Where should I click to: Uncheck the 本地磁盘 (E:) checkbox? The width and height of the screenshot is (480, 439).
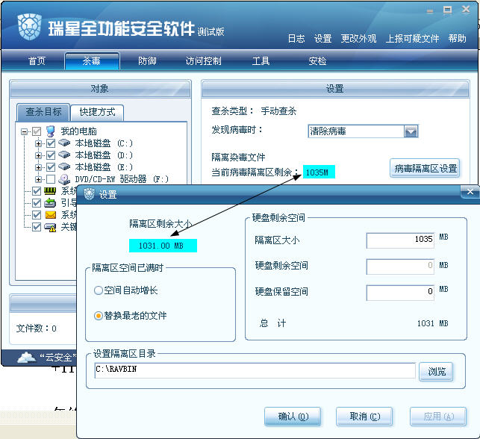pyautogui.click(x=51, y=167)
